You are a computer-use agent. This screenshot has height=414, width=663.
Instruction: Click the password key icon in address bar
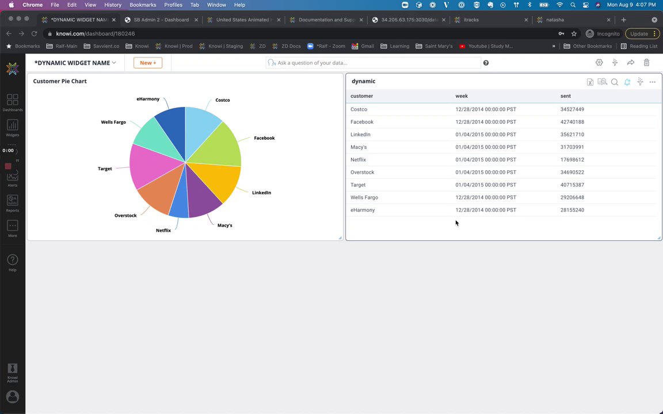(x=561, y=34)
